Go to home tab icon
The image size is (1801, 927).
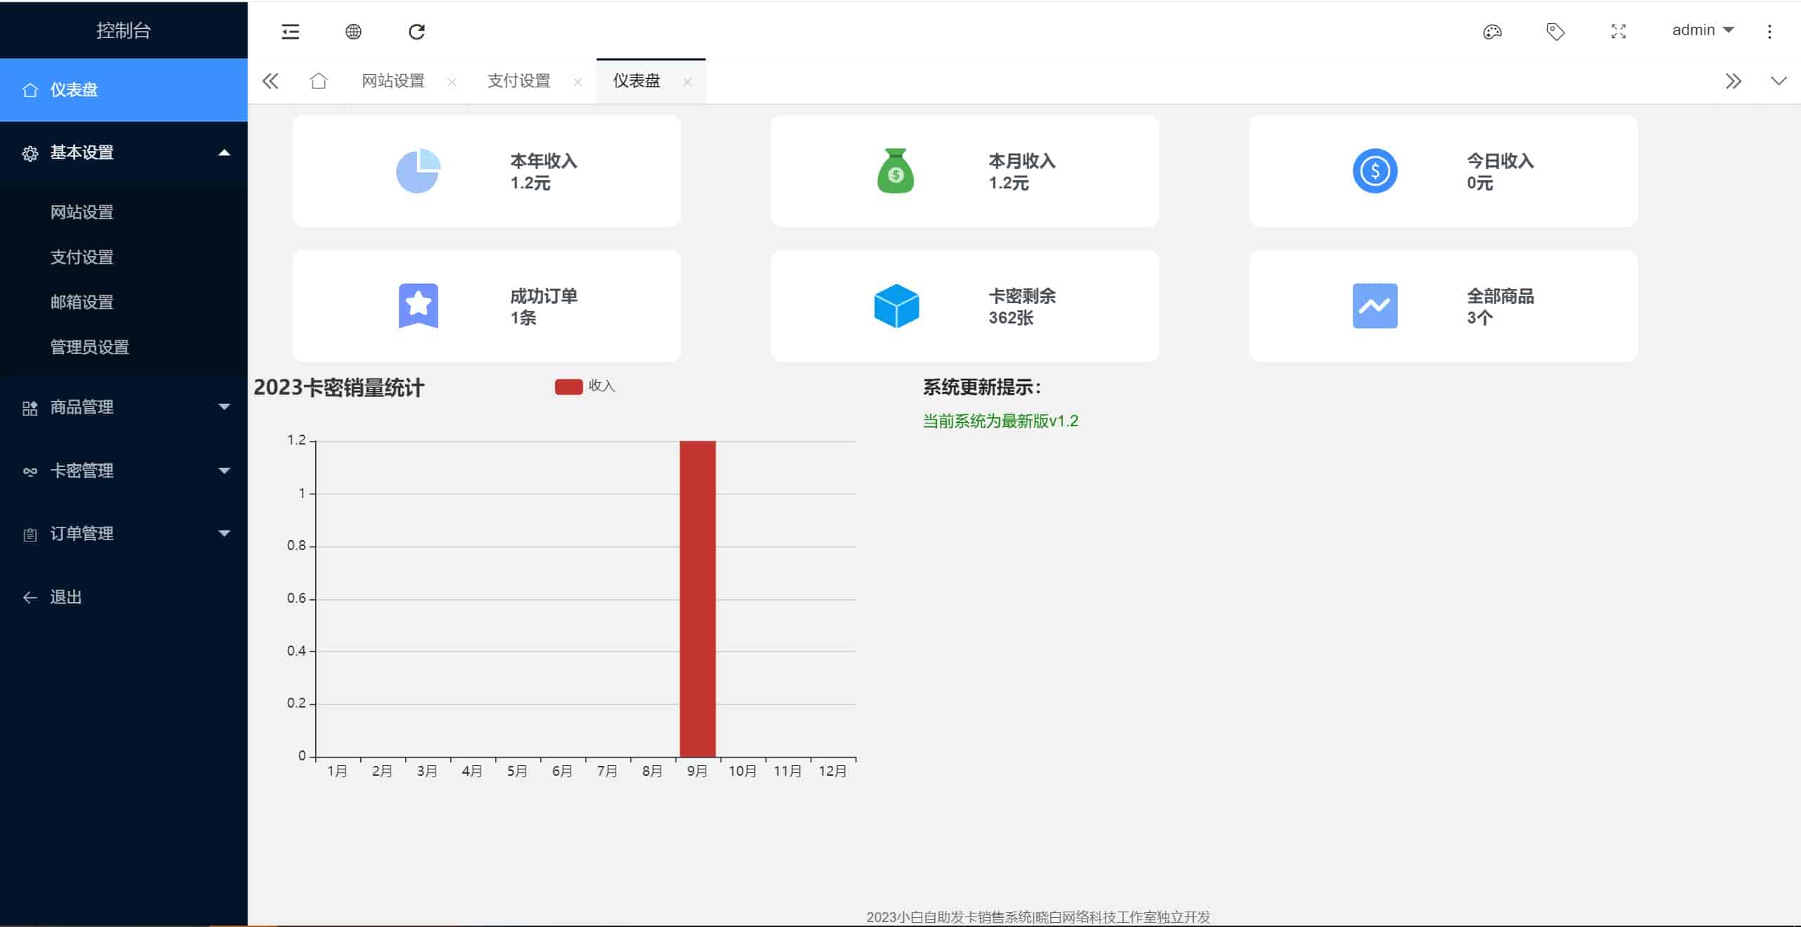pos(319,81)
